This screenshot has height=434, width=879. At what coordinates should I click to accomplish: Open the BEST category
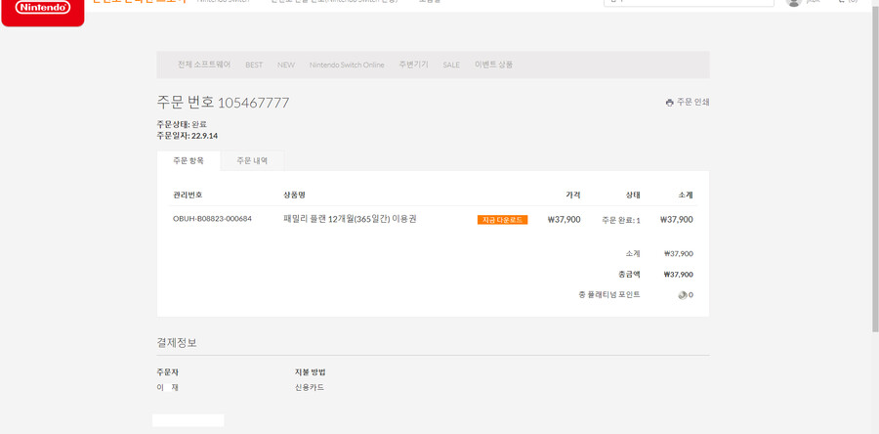pyautogui.click(x=254, y=65)
